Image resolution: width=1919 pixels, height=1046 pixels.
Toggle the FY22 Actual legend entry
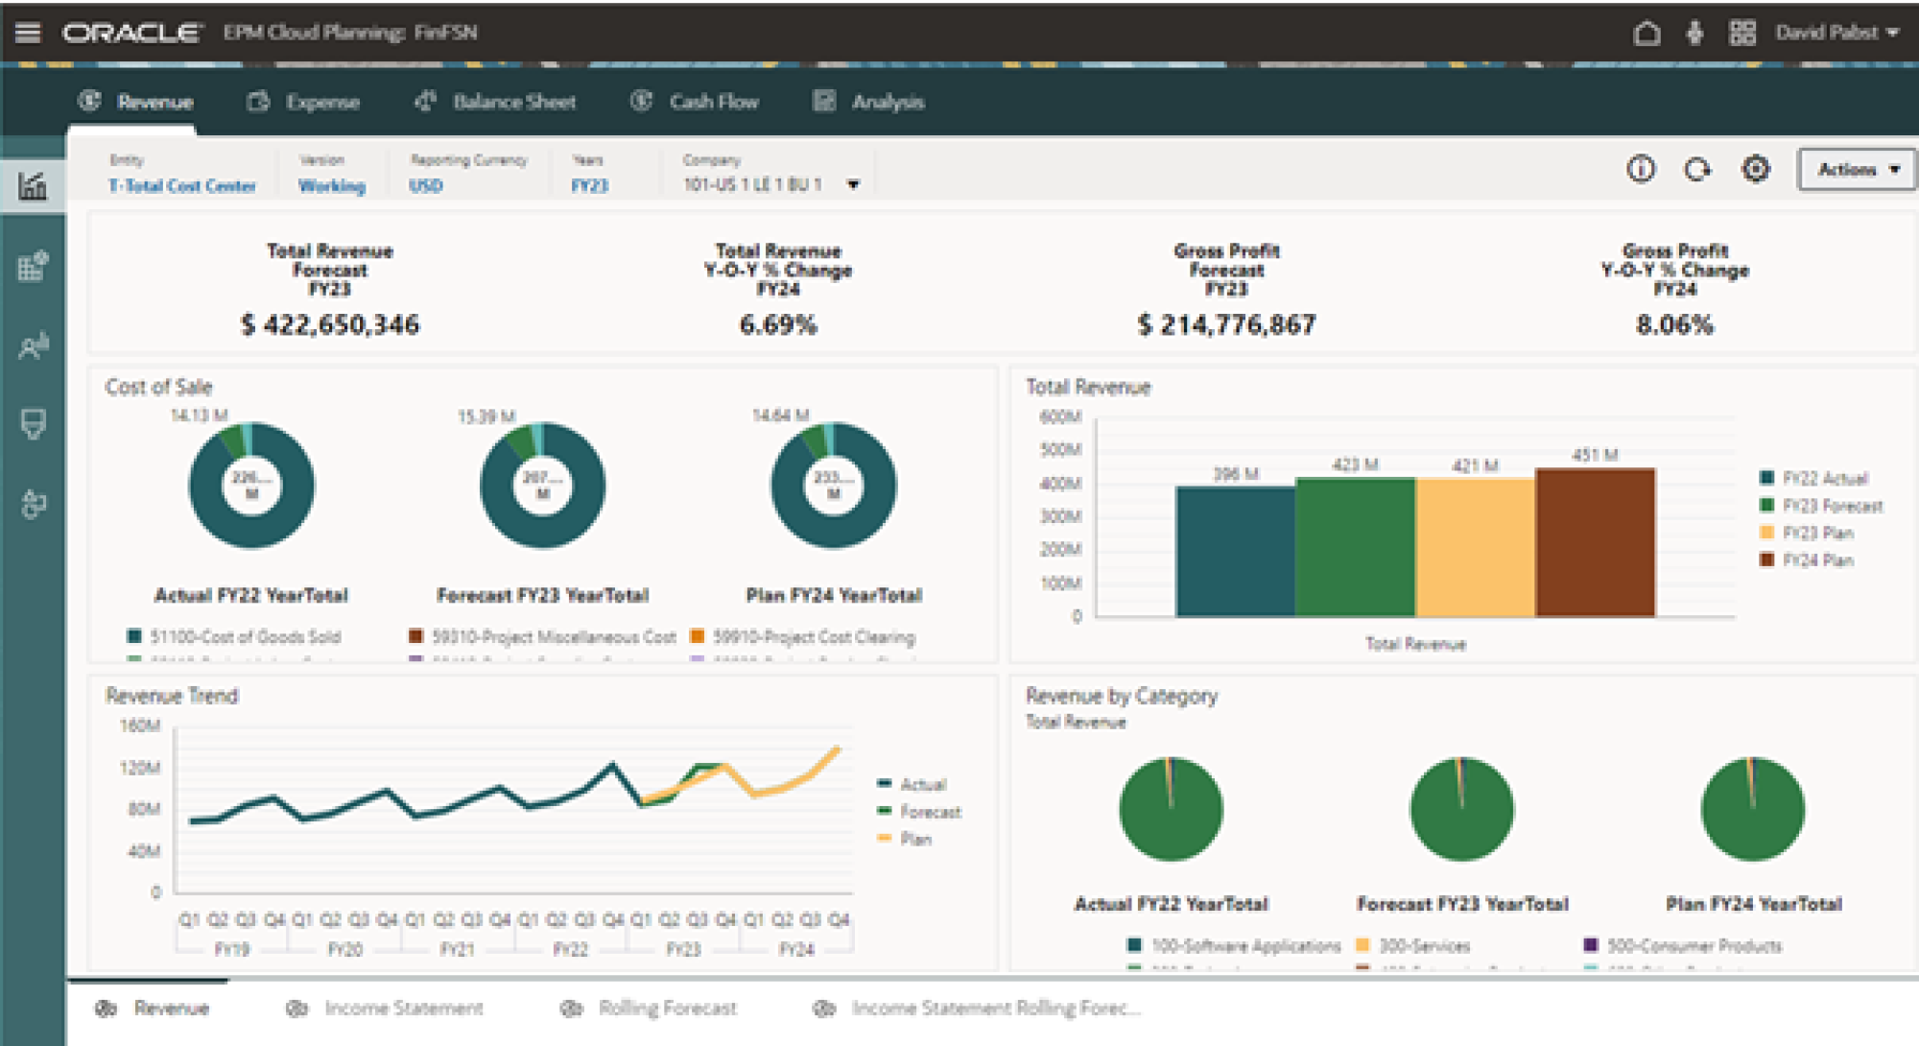(x=1813, y=478)
